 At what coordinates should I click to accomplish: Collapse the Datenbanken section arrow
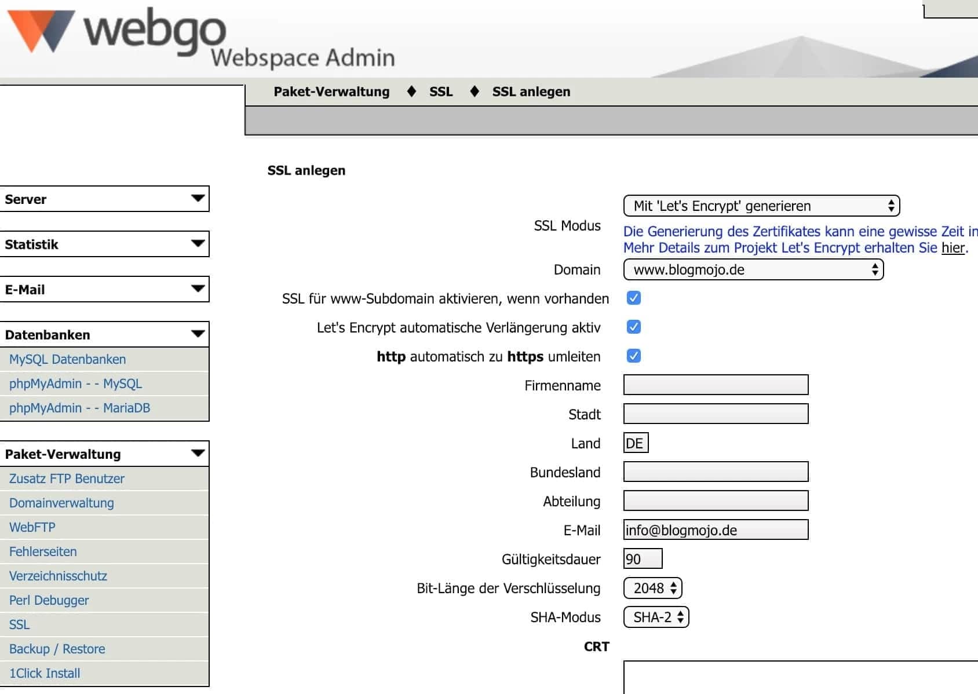(x=198, y=334)
